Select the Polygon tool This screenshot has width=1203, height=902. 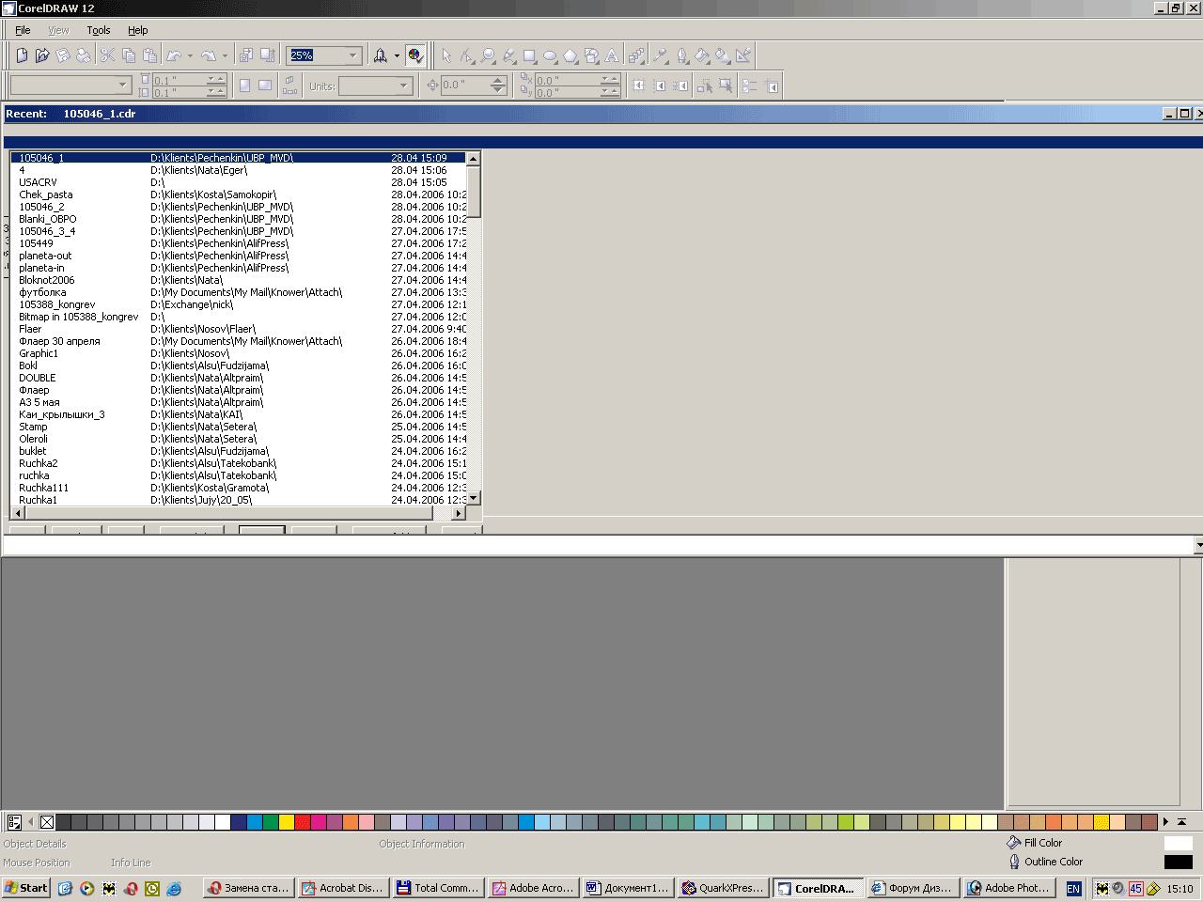coord(570,55)
